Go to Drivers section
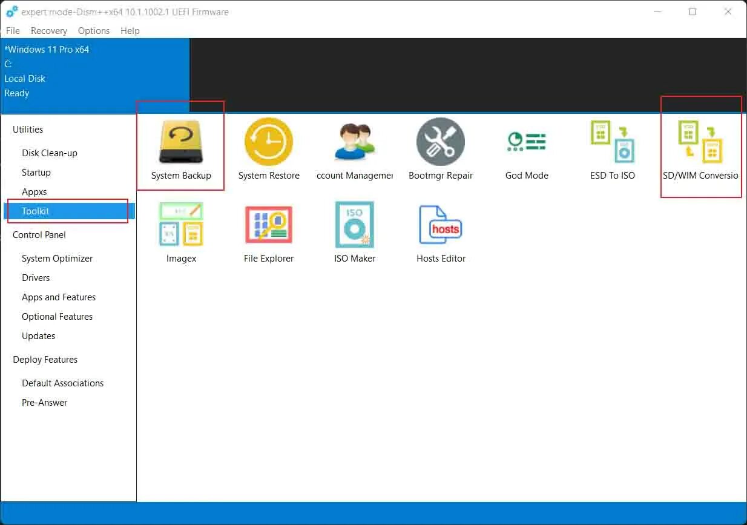The image size is (747, 525). 36,277
